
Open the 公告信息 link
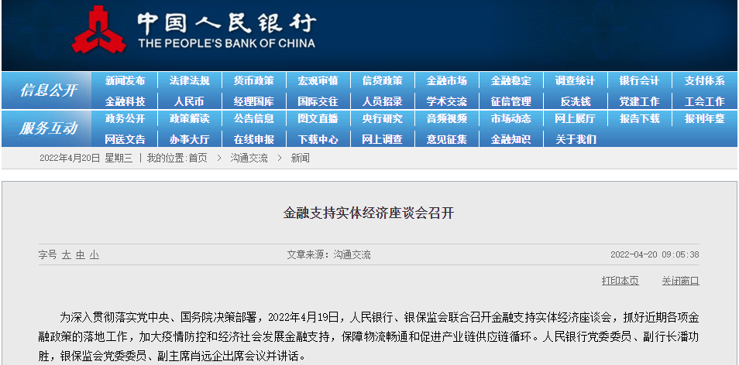tap(253, 119)
